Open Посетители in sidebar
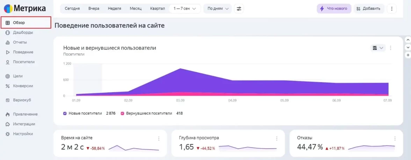Viewport: 411px width, 160px height. click(24, 62)
